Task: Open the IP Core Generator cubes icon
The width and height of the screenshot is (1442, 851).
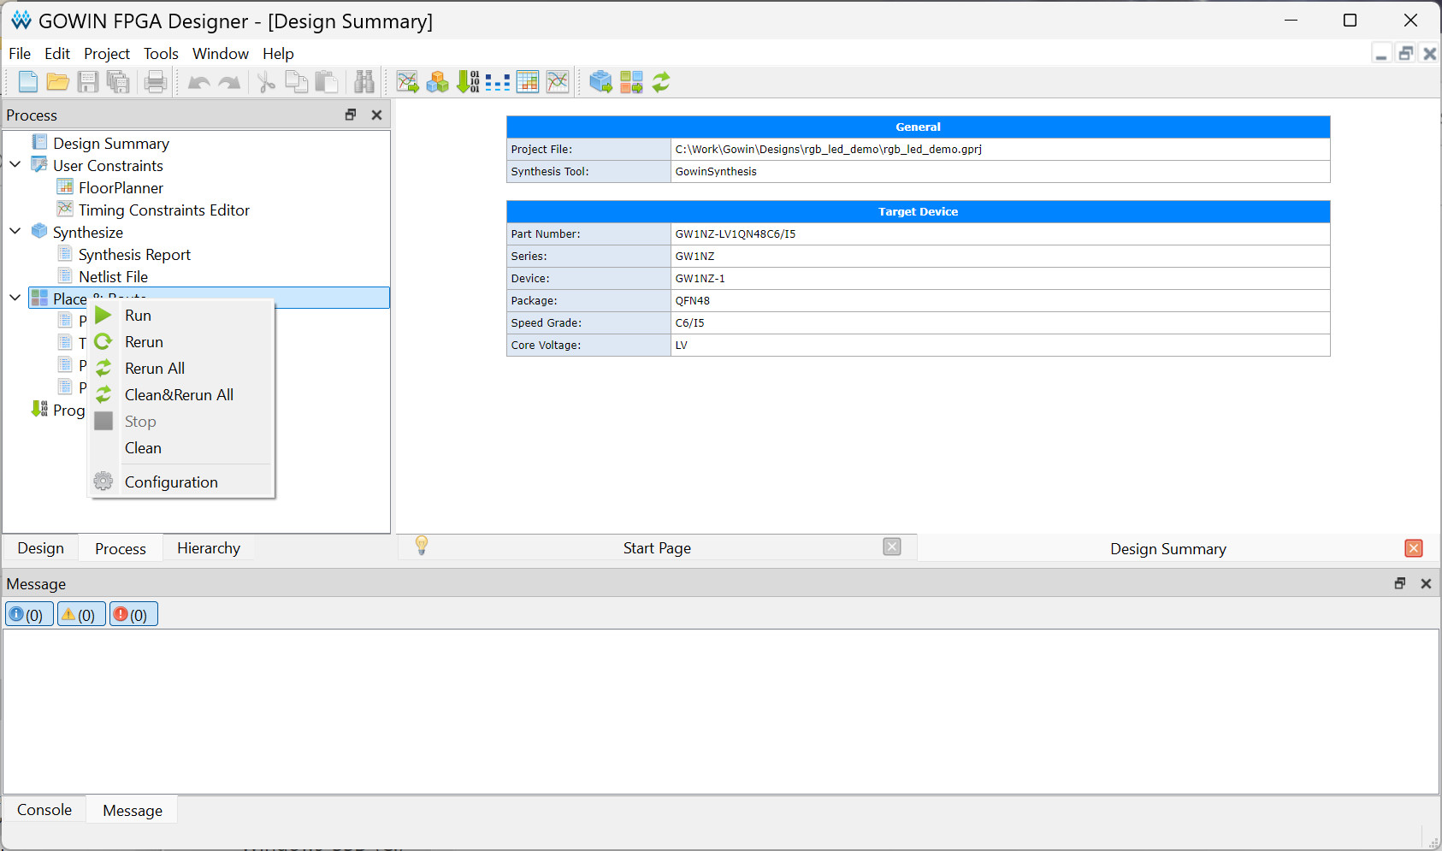Action: pos(438,82)
